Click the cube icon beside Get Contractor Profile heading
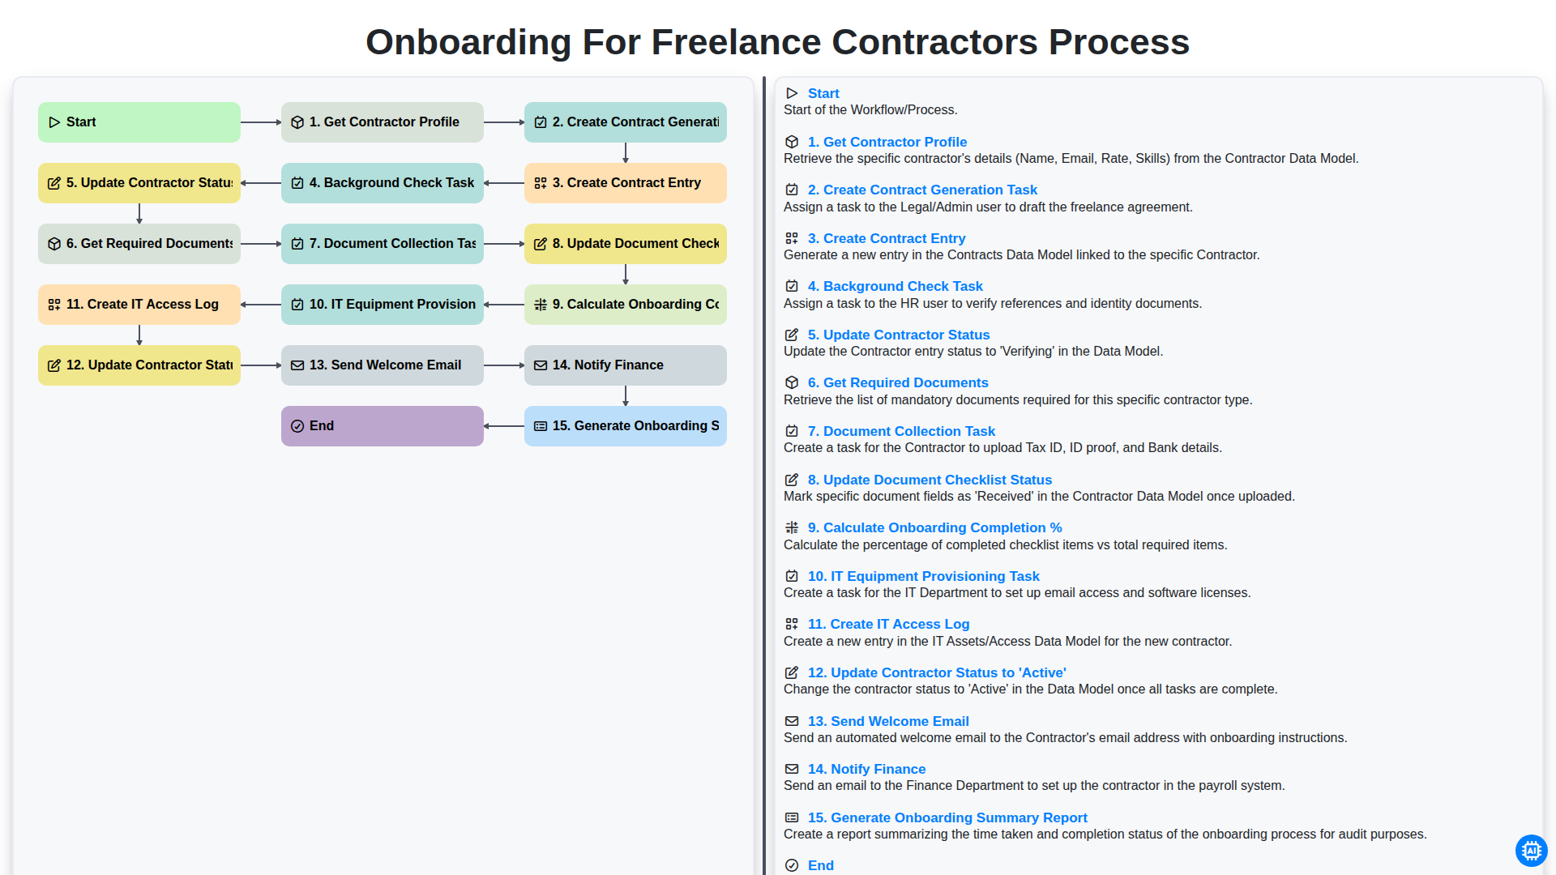The image size is (1556, 875). [x=792, y=142]
